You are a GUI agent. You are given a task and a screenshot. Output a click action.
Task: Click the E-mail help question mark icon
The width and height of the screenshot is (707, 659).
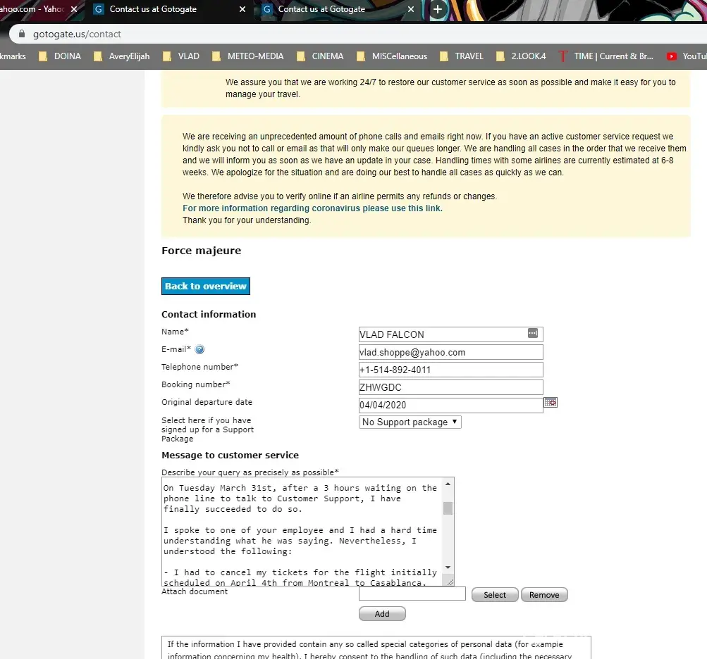(199, 349)
